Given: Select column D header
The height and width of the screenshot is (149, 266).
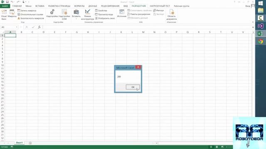Looking at the screenshot, I should [x=44, y=32].
